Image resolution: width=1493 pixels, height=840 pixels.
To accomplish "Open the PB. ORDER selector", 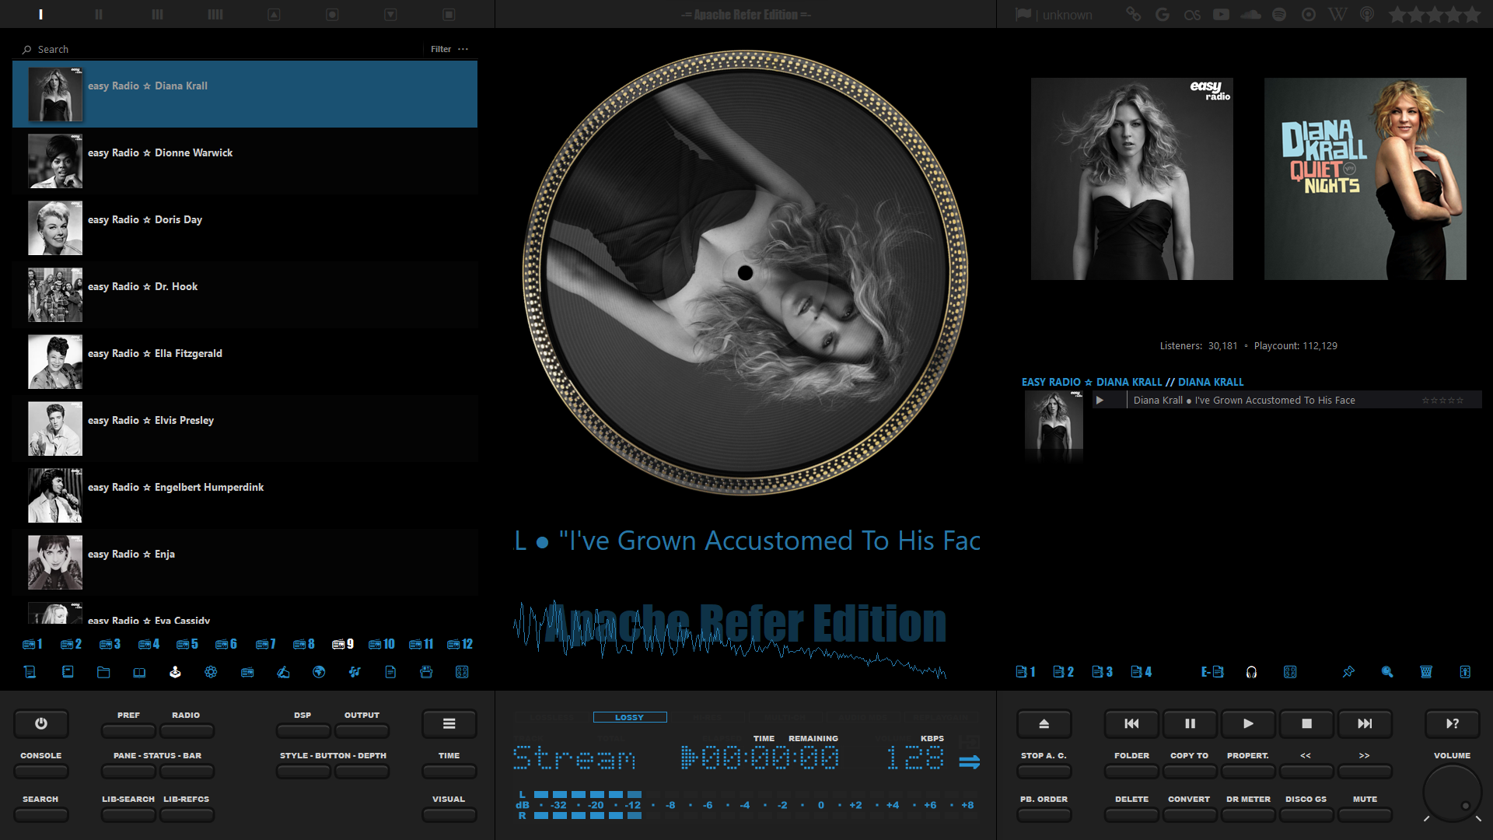I will click(x=1044, y=814).
